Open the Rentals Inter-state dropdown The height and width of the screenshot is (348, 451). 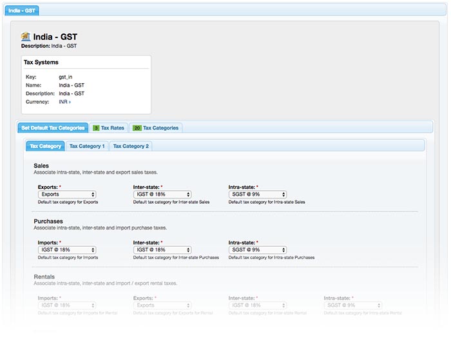click(258, 305)
